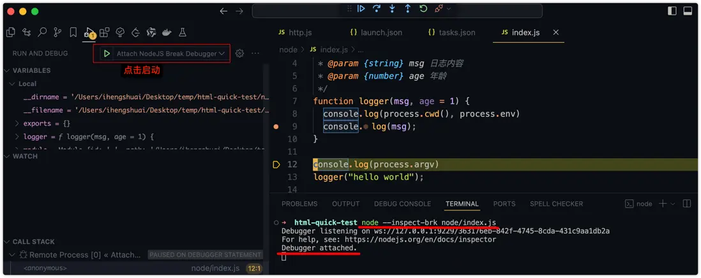Open the Docker whale view

click(x=167, y=32)
